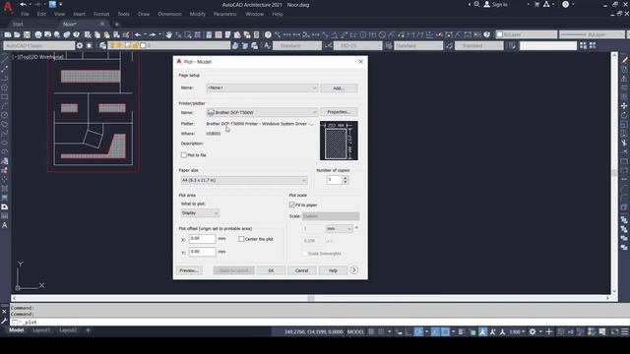Open the Modify menu
Screen dimensions: 630x354
pos(197,14)
